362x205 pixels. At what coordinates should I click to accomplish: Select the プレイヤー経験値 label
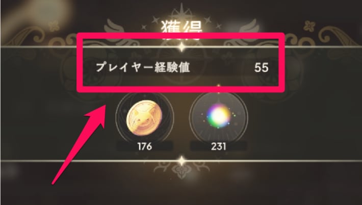(143, 68)
